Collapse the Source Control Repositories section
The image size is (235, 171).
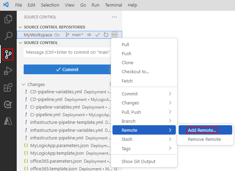pyautogui.click(x=21, y=27)
